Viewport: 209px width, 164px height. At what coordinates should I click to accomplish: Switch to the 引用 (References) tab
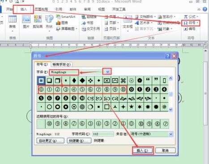[x=59, y=9]
